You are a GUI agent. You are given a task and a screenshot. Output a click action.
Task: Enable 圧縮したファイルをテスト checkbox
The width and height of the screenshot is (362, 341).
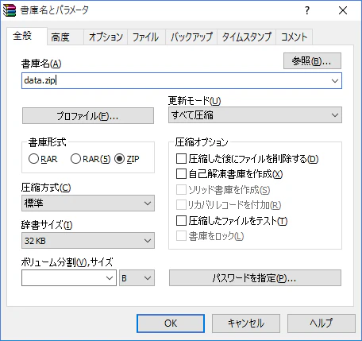181,220
